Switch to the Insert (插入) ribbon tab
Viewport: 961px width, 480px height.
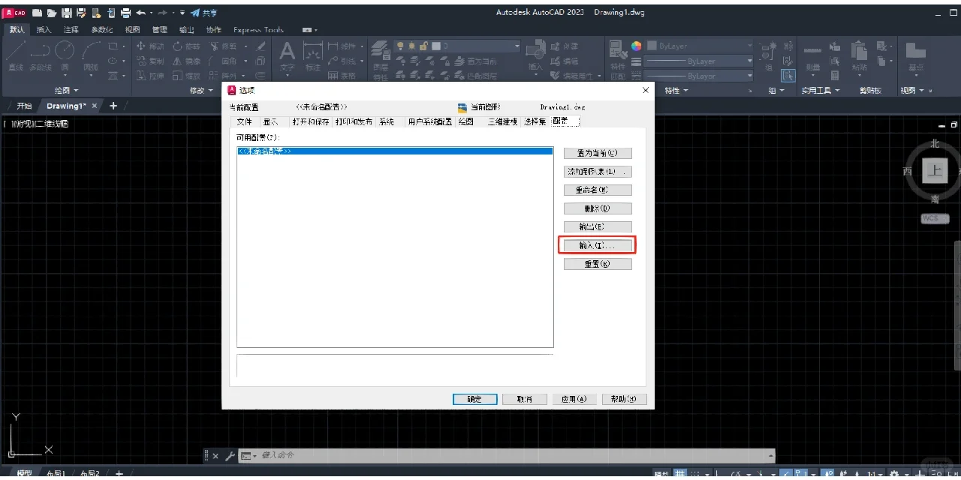pos(44,30)
